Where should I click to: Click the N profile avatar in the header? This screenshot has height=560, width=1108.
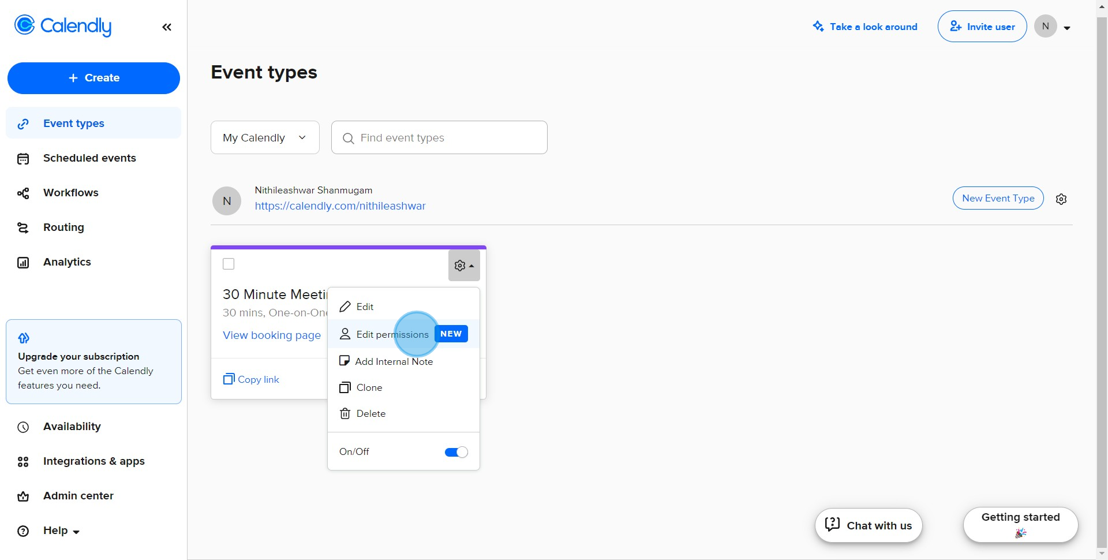[x=1045, y=26]
